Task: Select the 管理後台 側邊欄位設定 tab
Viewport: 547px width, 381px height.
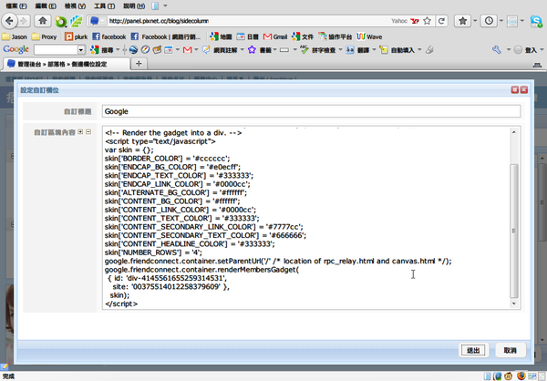Action: (x=67, y=64)
